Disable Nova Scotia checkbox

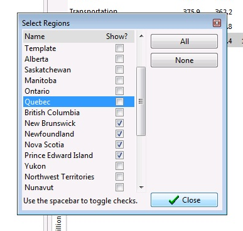click(x=119, y=145)
